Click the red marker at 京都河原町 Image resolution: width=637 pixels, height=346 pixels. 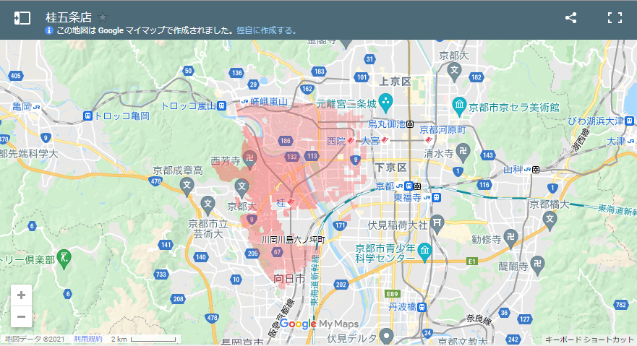[428, 140]
